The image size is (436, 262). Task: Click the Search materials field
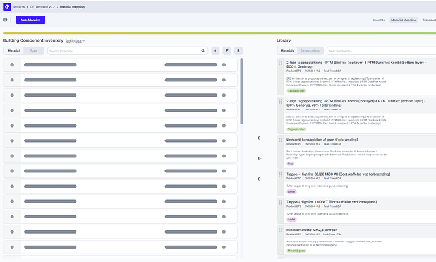pos(381,51)
